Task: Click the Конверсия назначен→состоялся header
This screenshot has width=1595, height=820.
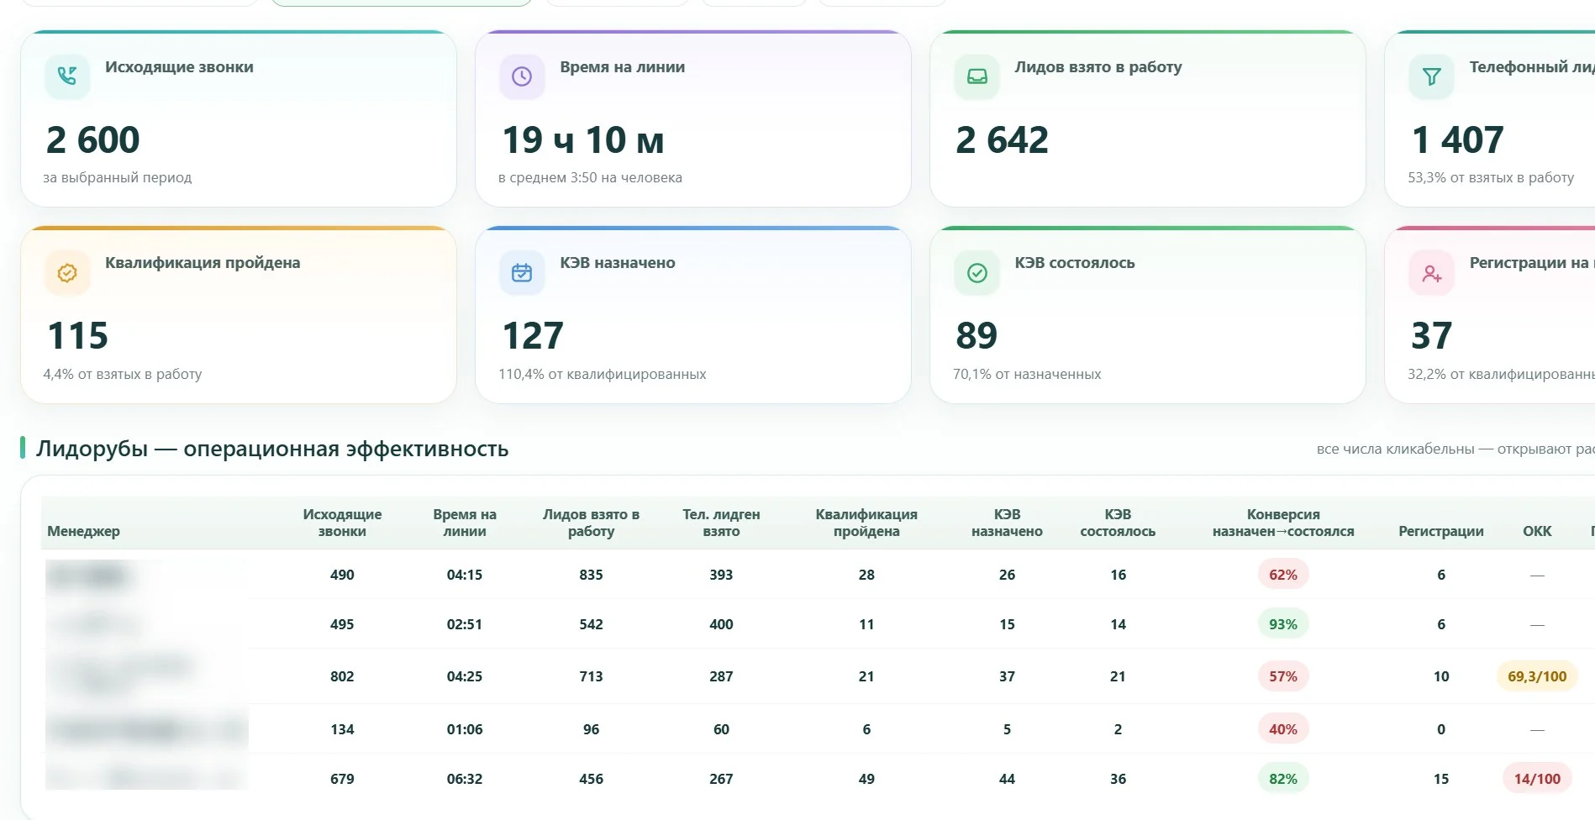Action: pyautogui.click(x=1283, y=523)
